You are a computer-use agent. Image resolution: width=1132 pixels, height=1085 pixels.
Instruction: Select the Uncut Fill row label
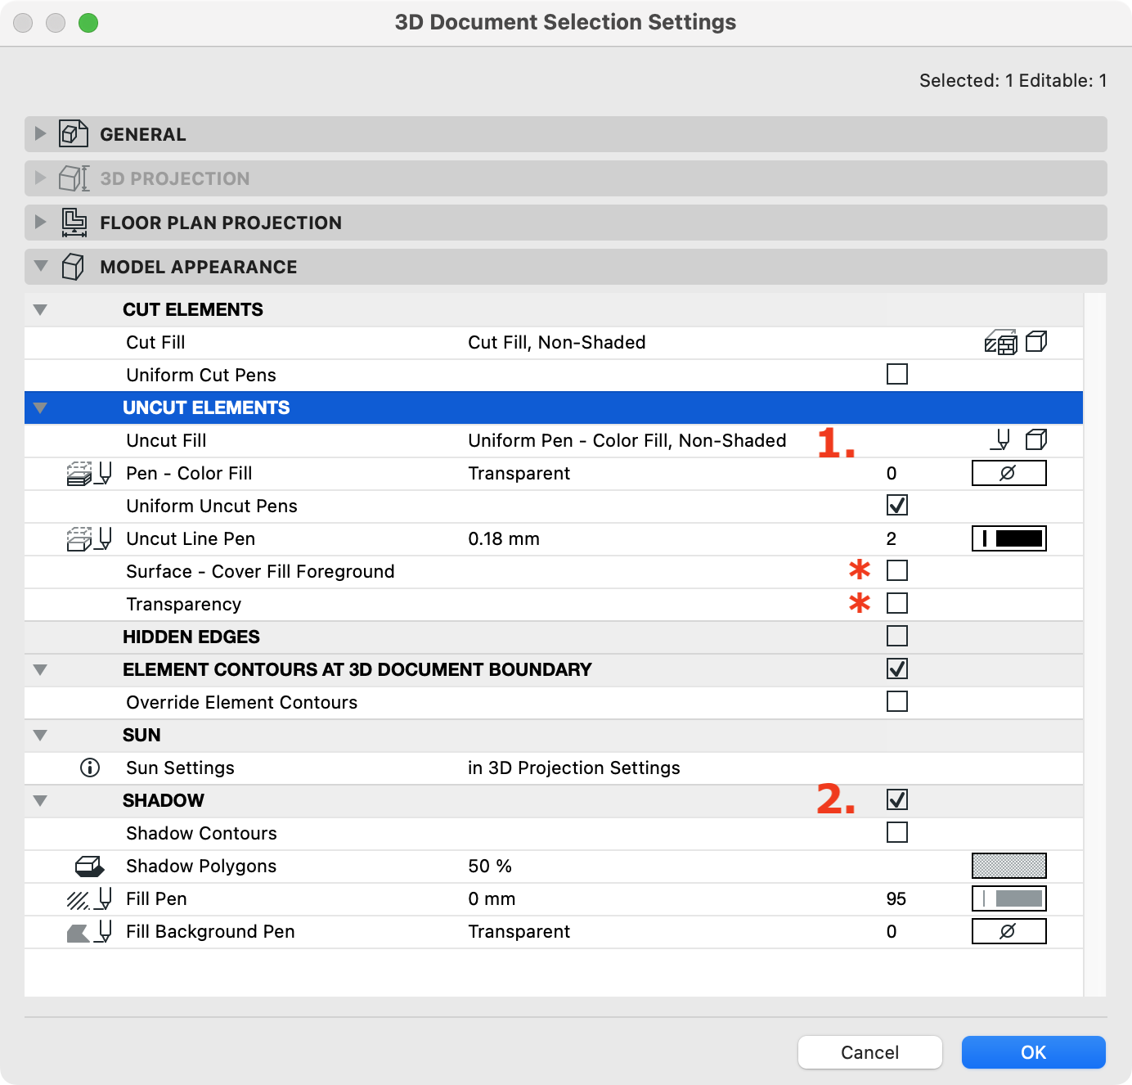point(166,440)
